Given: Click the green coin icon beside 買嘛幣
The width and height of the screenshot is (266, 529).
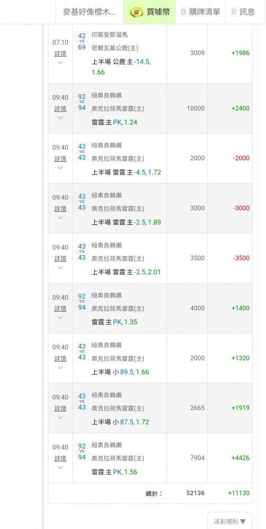Looking at the screenshot, I should (x=136, y=12).
